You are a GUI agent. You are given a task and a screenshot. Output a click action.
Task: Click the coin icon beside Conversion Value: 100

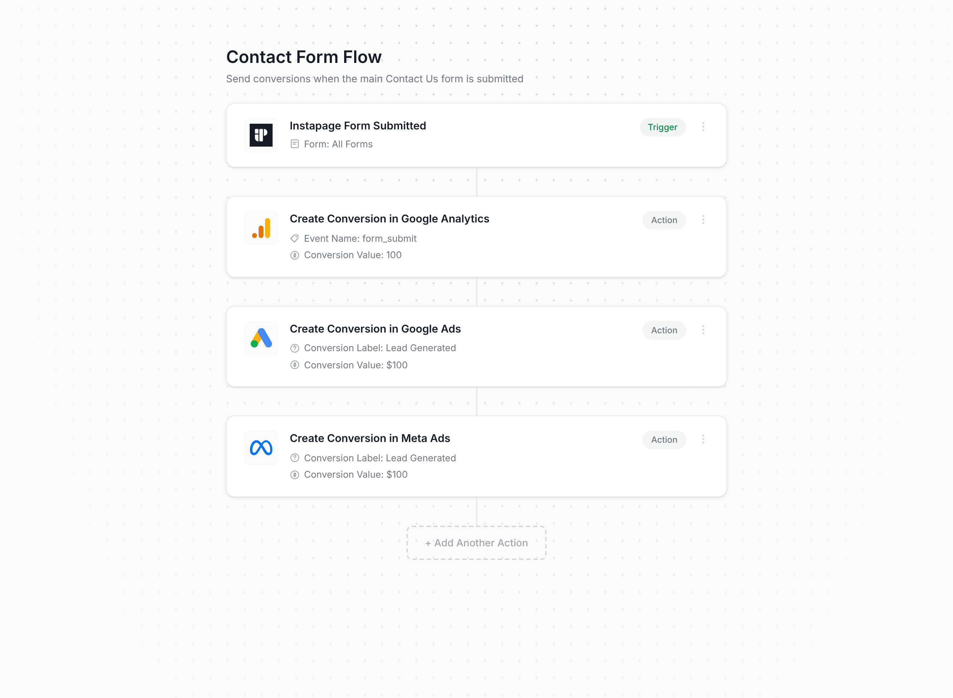point(294,255)
